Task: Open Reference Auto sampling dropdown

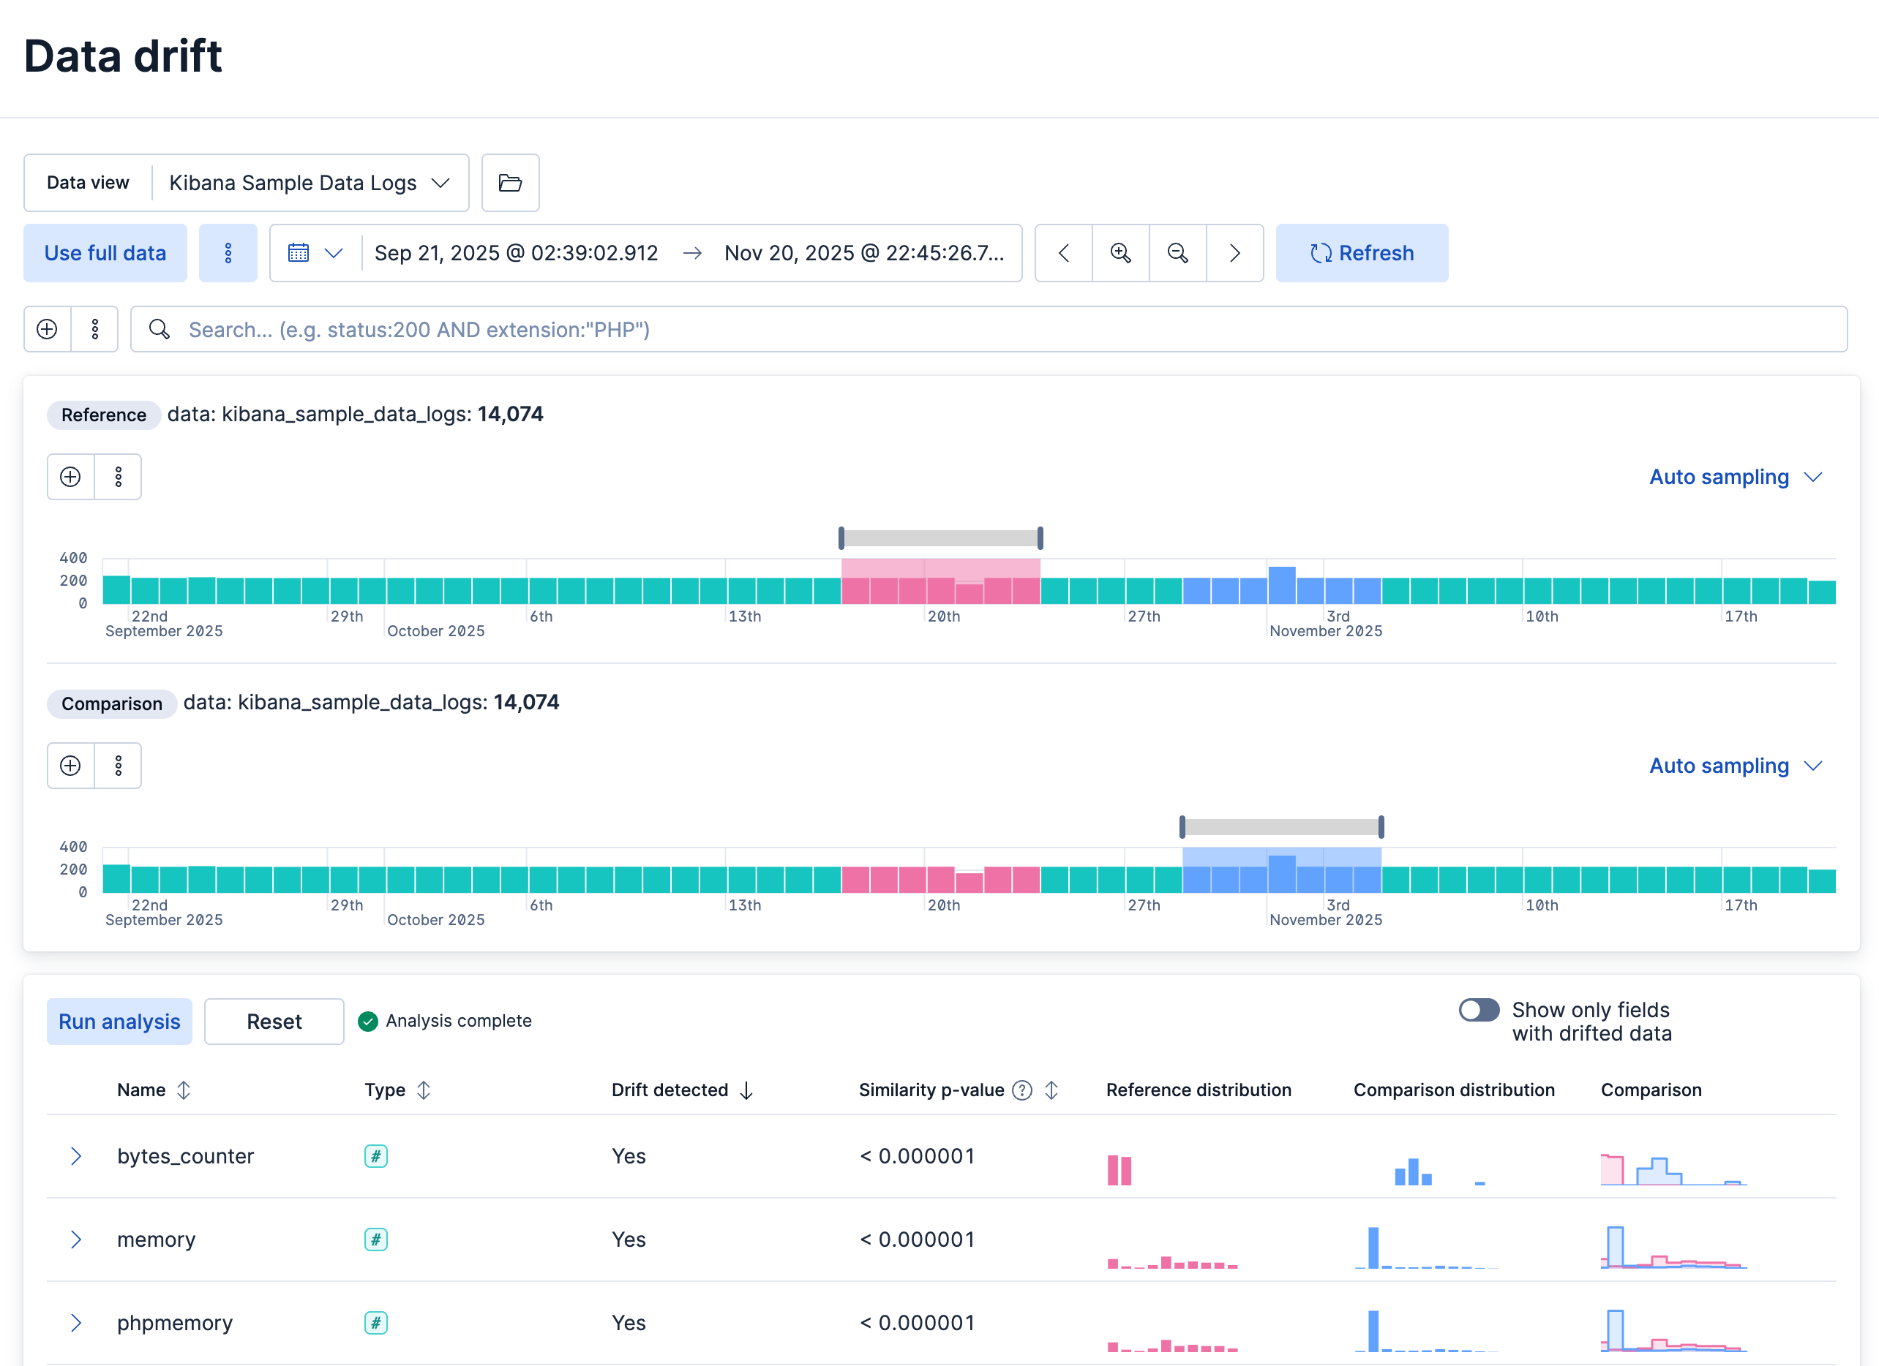Action: 1735,478
